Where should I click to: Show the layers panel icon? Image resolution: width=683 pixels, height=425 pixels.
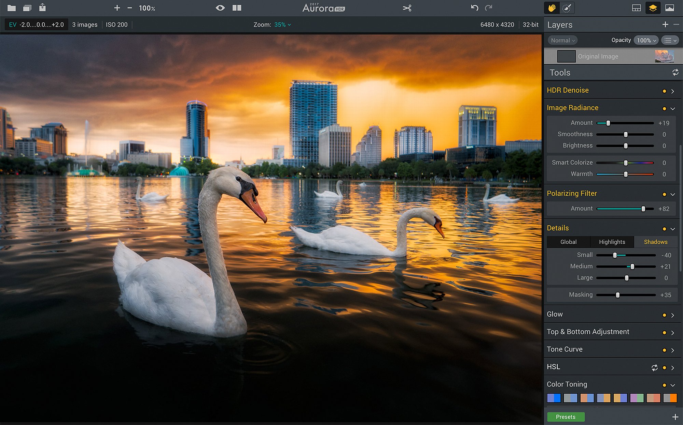(653, 8)
